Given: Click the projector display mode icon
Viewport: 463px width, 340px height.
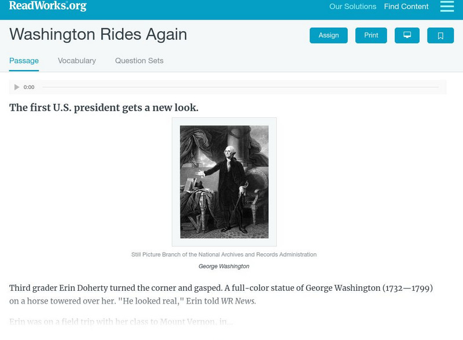Looking at the screenshot, I should click(407, 35).
